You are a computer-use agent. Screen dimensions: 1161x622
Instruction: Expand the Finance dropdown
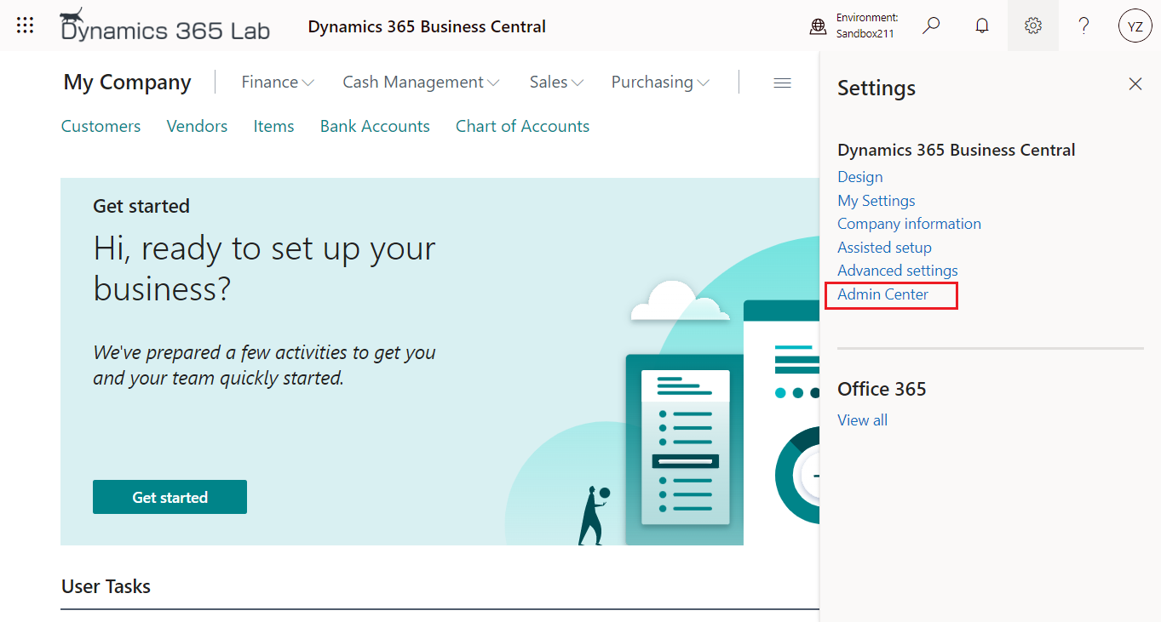277,82
